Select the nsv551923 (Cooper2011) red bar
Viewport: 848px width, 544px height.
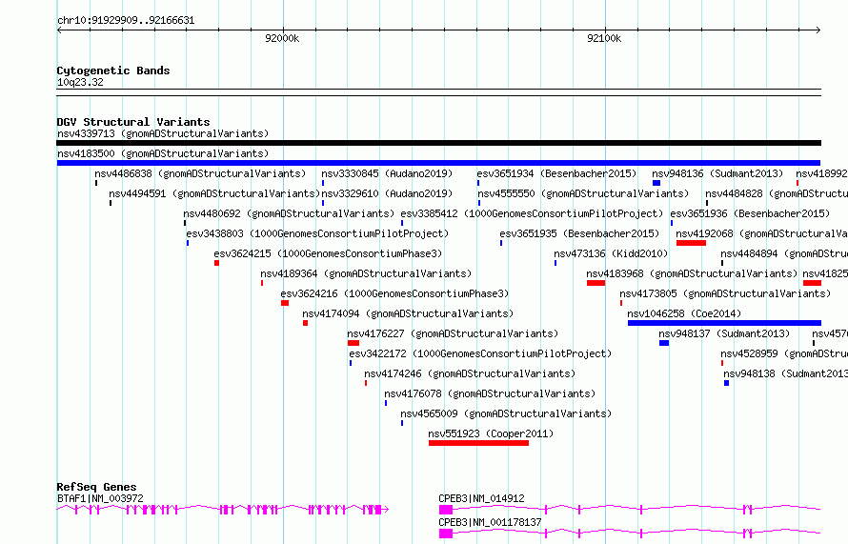coord(478,443)
